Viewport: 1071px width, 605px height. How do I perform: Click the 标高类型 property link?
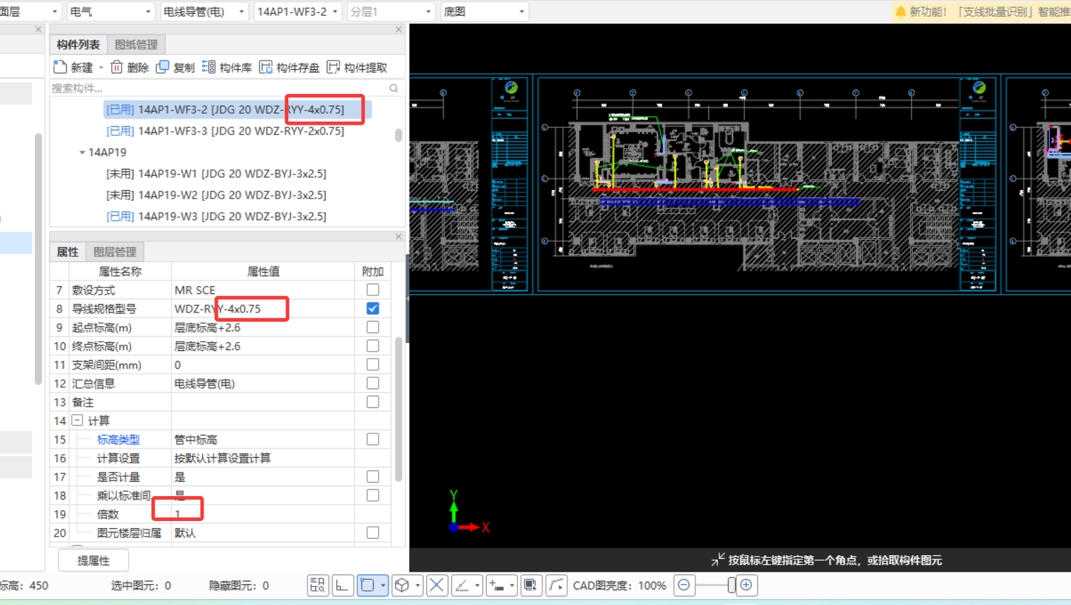pos(118,440)
